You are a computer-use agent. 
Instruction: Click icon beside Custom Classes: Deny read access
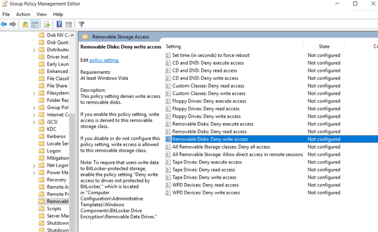click(x=168, y=86)
